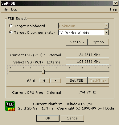119x125 pixels.
Task: Open the IC-Works W144x clock generator dropdown
Action: tap(83, 33)
